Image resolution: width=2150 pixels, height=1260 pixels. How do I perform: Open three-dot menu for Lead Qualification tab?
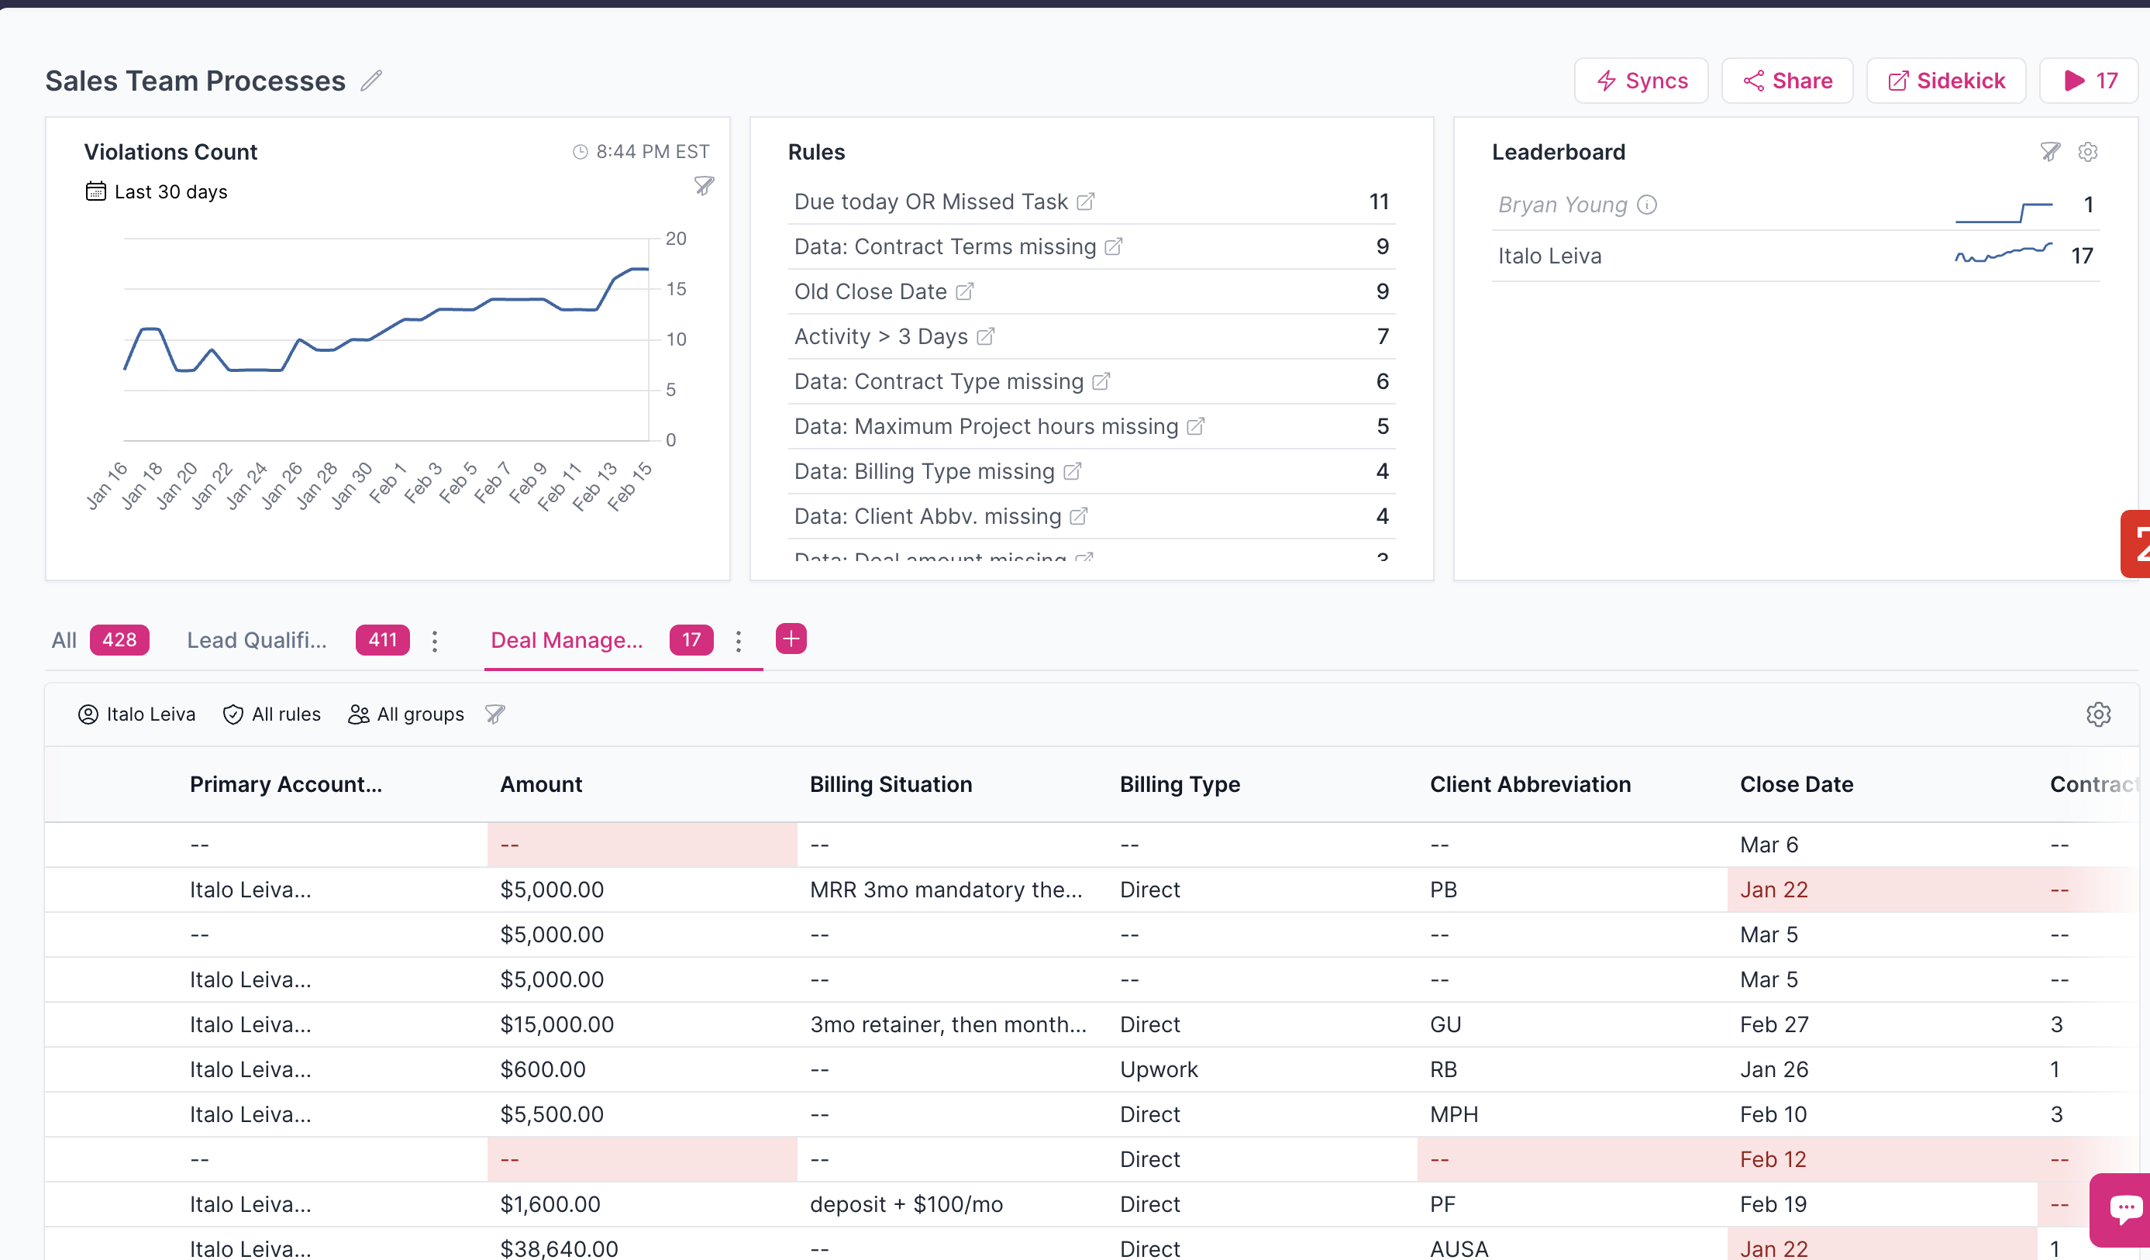coord(435,641)
